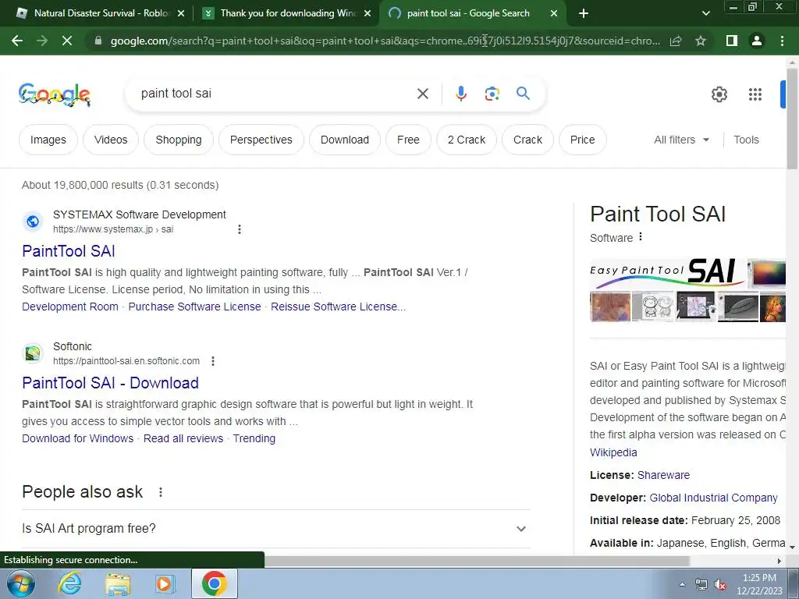Open more options for SYSTEMAX result
This screenshot has height=599, width=799.
[240, 229]
